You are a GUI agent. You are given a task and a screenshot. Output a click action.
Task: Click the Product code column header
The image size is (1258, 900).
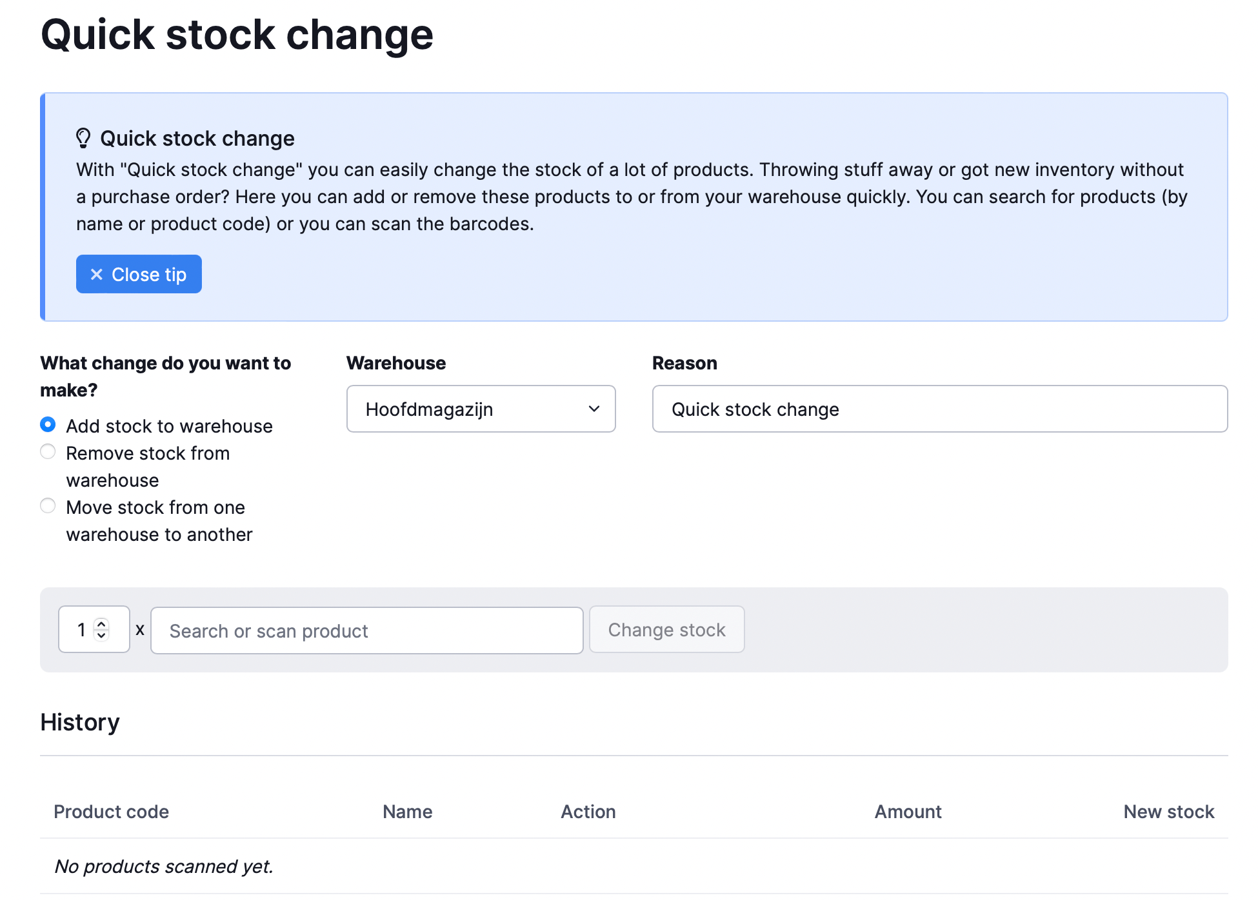[x=111, y=812]
